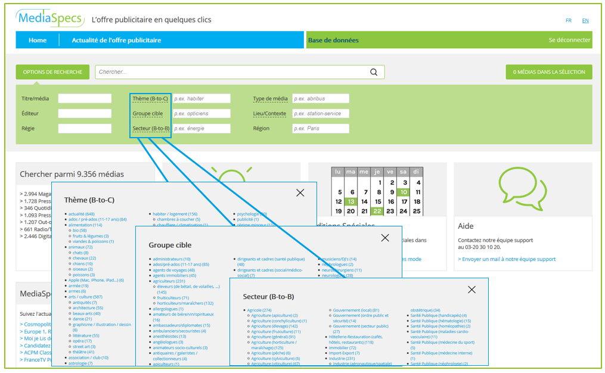Open the Base de données tab
The height and width of the screenshot is (373, 605).
coord(333,41)
